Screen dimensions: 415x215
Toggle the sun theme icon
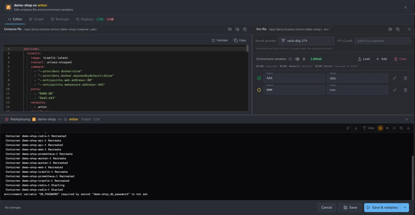coord(409,29)
